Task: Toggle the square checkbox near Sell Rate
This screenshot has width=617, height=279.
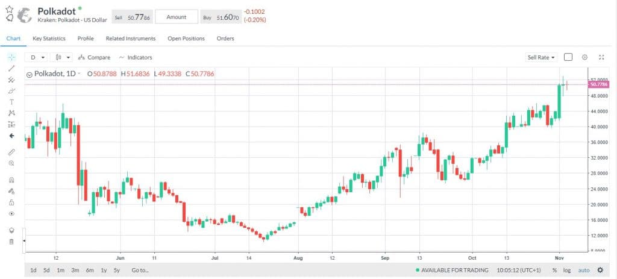Action: [x=568, y=57]
